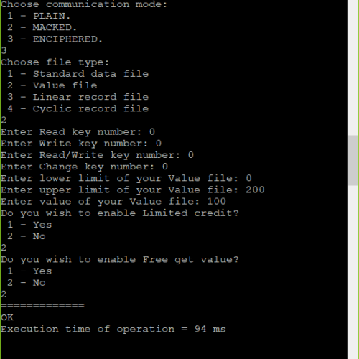Viewport: 359px width, 359px height.
Task: Click scrollbar track below the thumb
Action: [x=353, y=272]
